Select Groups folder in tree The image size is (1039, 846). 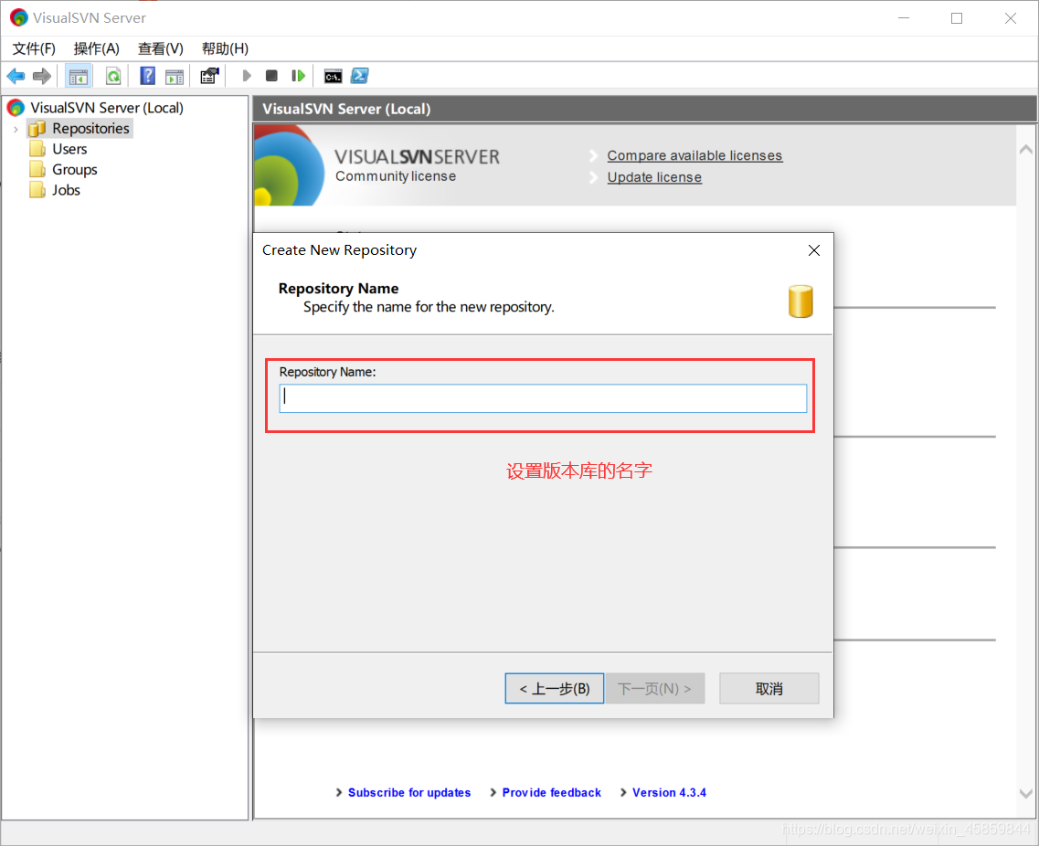tap(75, 170)
